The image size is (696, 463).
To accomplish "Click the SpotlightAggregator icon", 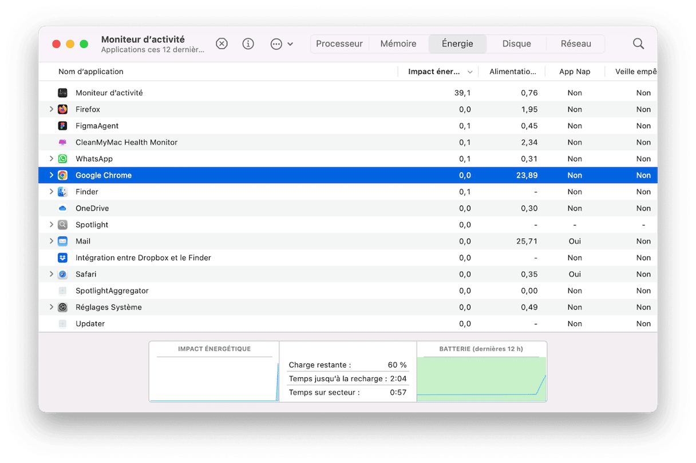I will point(63,291).
